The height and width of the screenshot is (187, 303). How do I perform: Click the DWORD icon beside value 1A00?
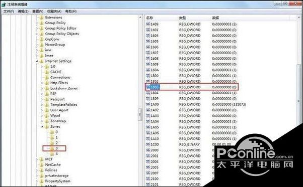148,104
